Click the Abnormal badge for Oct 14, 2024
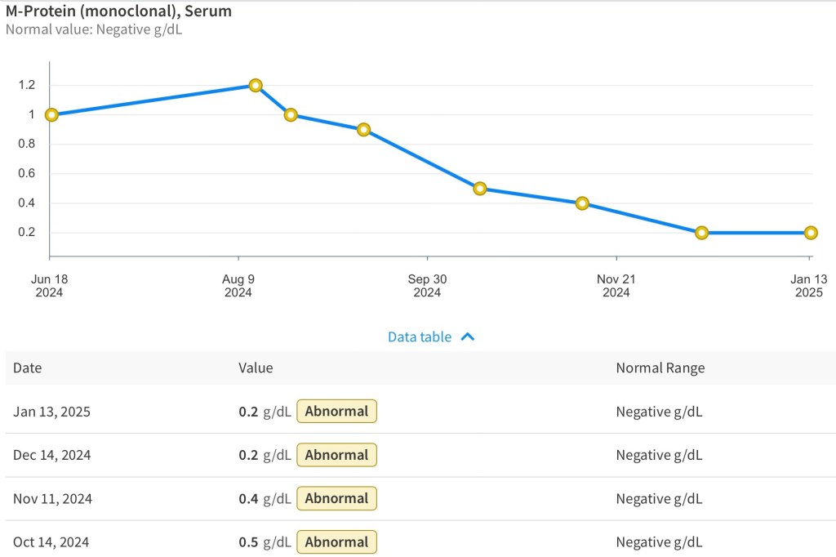This screenshot has width=836, height=557. 336,541
